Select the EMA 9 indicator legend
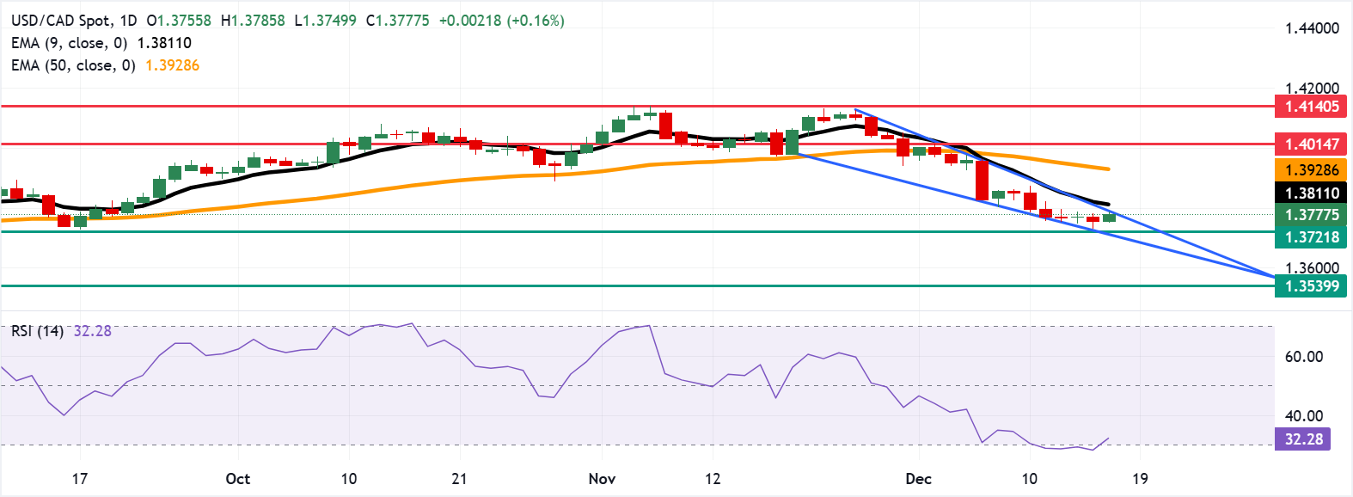The width and height of the screenshot is (1353, 497). click(101, 43)
